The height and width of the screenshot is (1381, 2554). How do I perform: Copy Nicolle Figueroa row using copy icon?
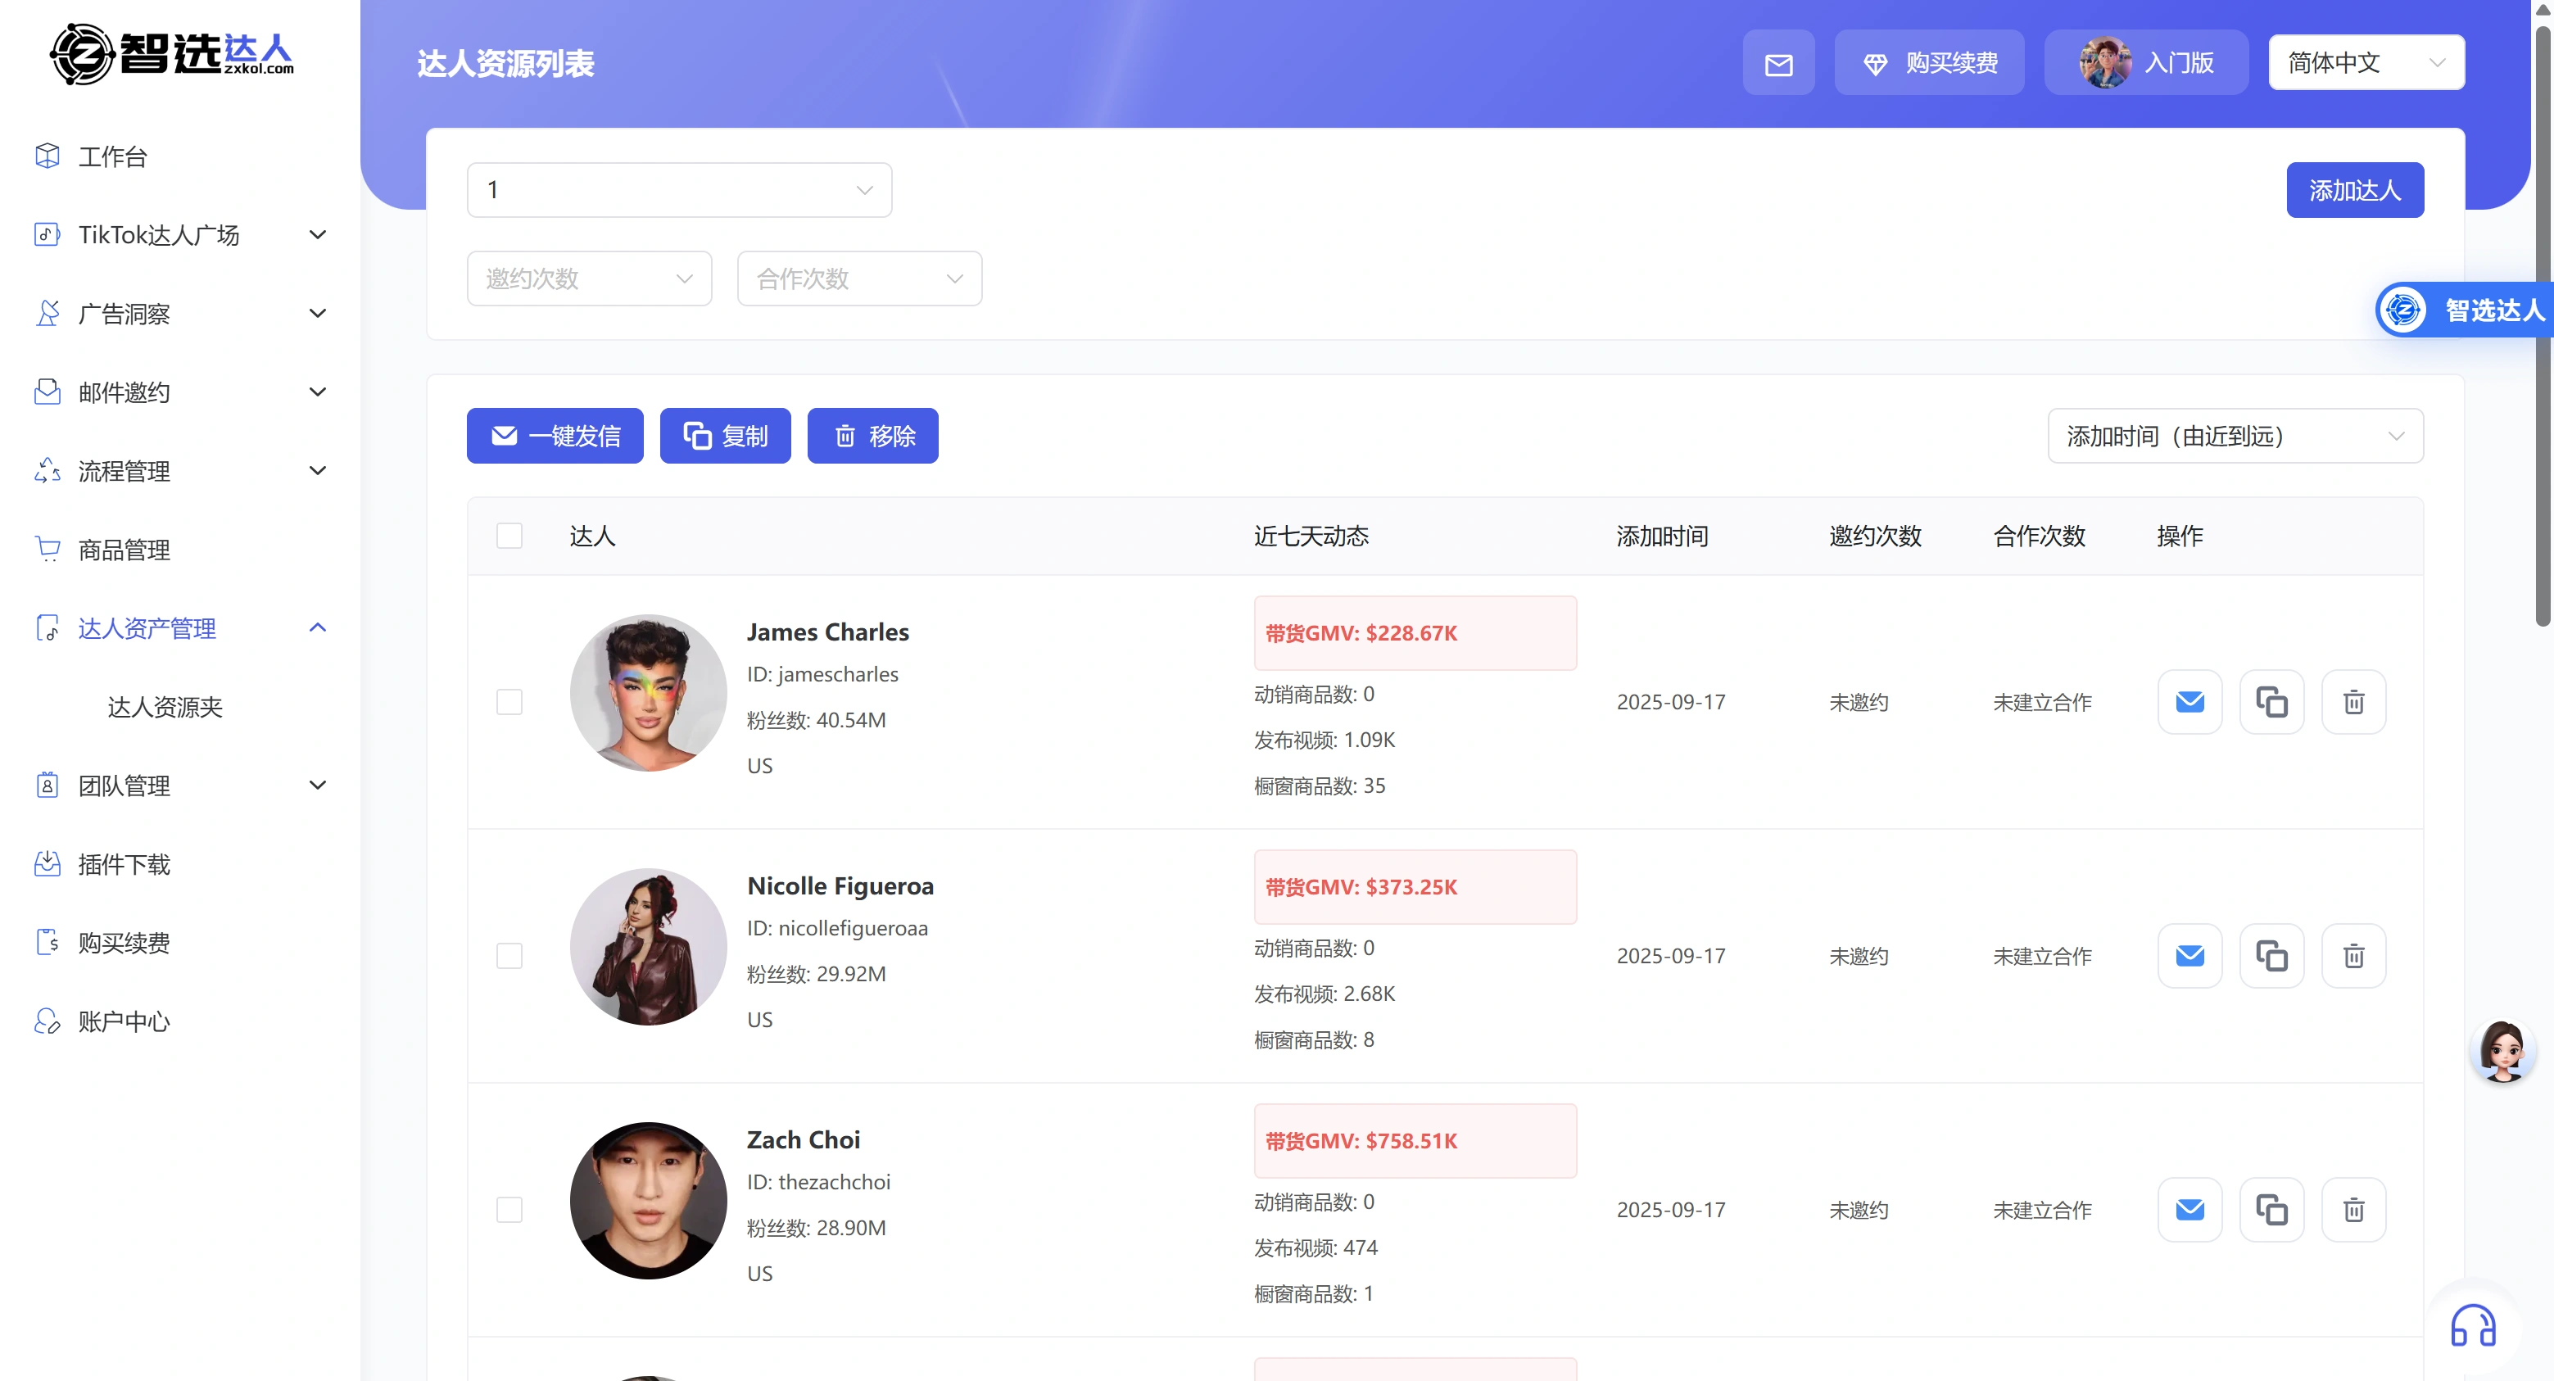(x=2271, y=956)
